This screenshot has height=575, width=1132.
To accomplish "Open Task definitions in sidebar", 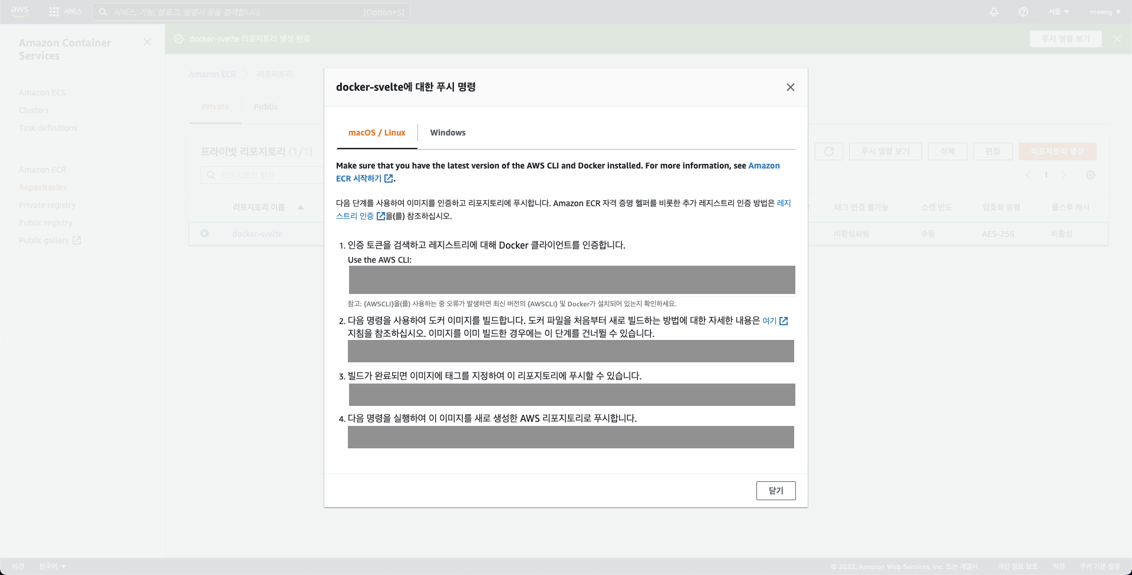I will click(48, 128).
